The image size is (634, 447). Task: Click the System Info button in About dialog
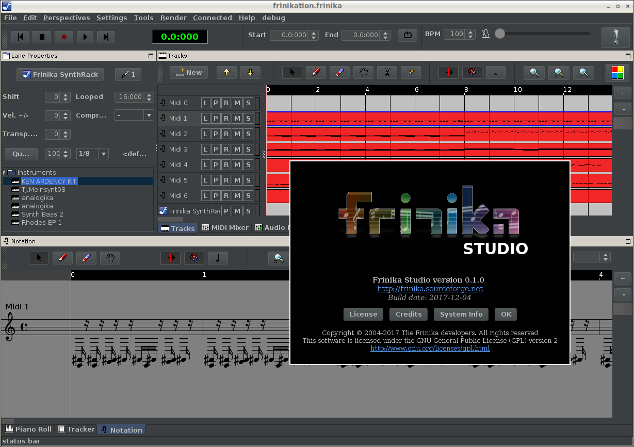coord(461,314)
